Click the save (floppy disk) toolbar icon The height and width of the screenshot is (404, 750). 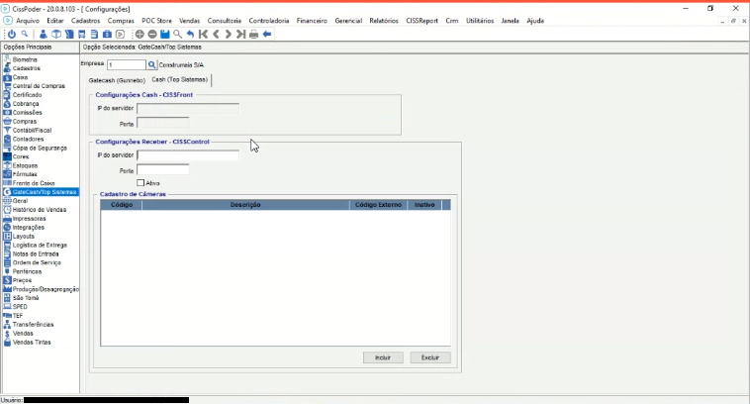(165, 34)
